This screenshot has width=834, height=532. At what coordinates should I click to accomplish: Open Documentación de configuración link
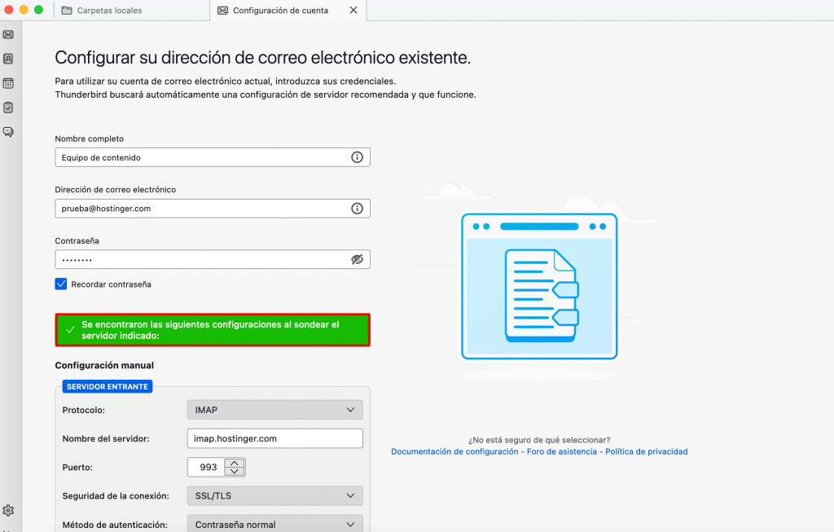point(454,451)
